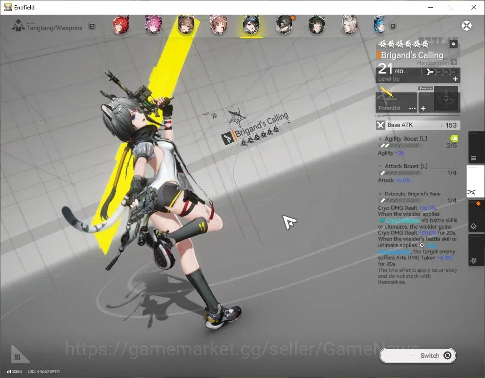Click the weapon tuning stage arrows indicator
The width and height of the screenshot is (485, 378).
(441, 72)
